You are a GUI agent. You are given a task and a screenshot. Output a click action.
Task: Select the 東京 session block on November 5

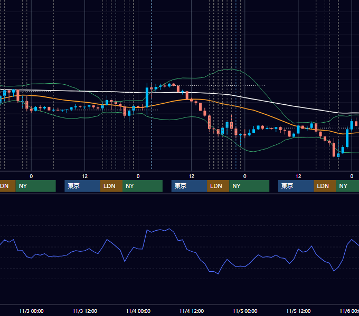296,186
